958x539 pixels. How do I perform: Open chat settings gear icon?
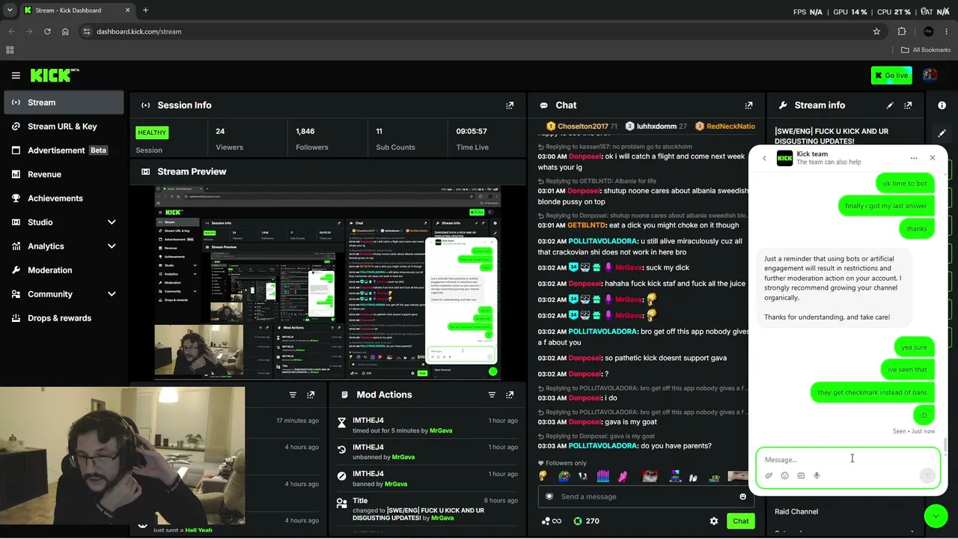(x=714, y=521)
